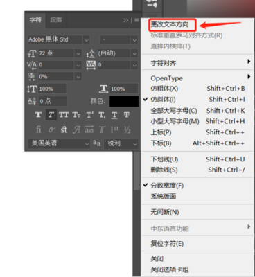Image resolution: width=255 pixels, height=277 pixels.
Task: Toggle Subscript style button
Action: (102, 115)
